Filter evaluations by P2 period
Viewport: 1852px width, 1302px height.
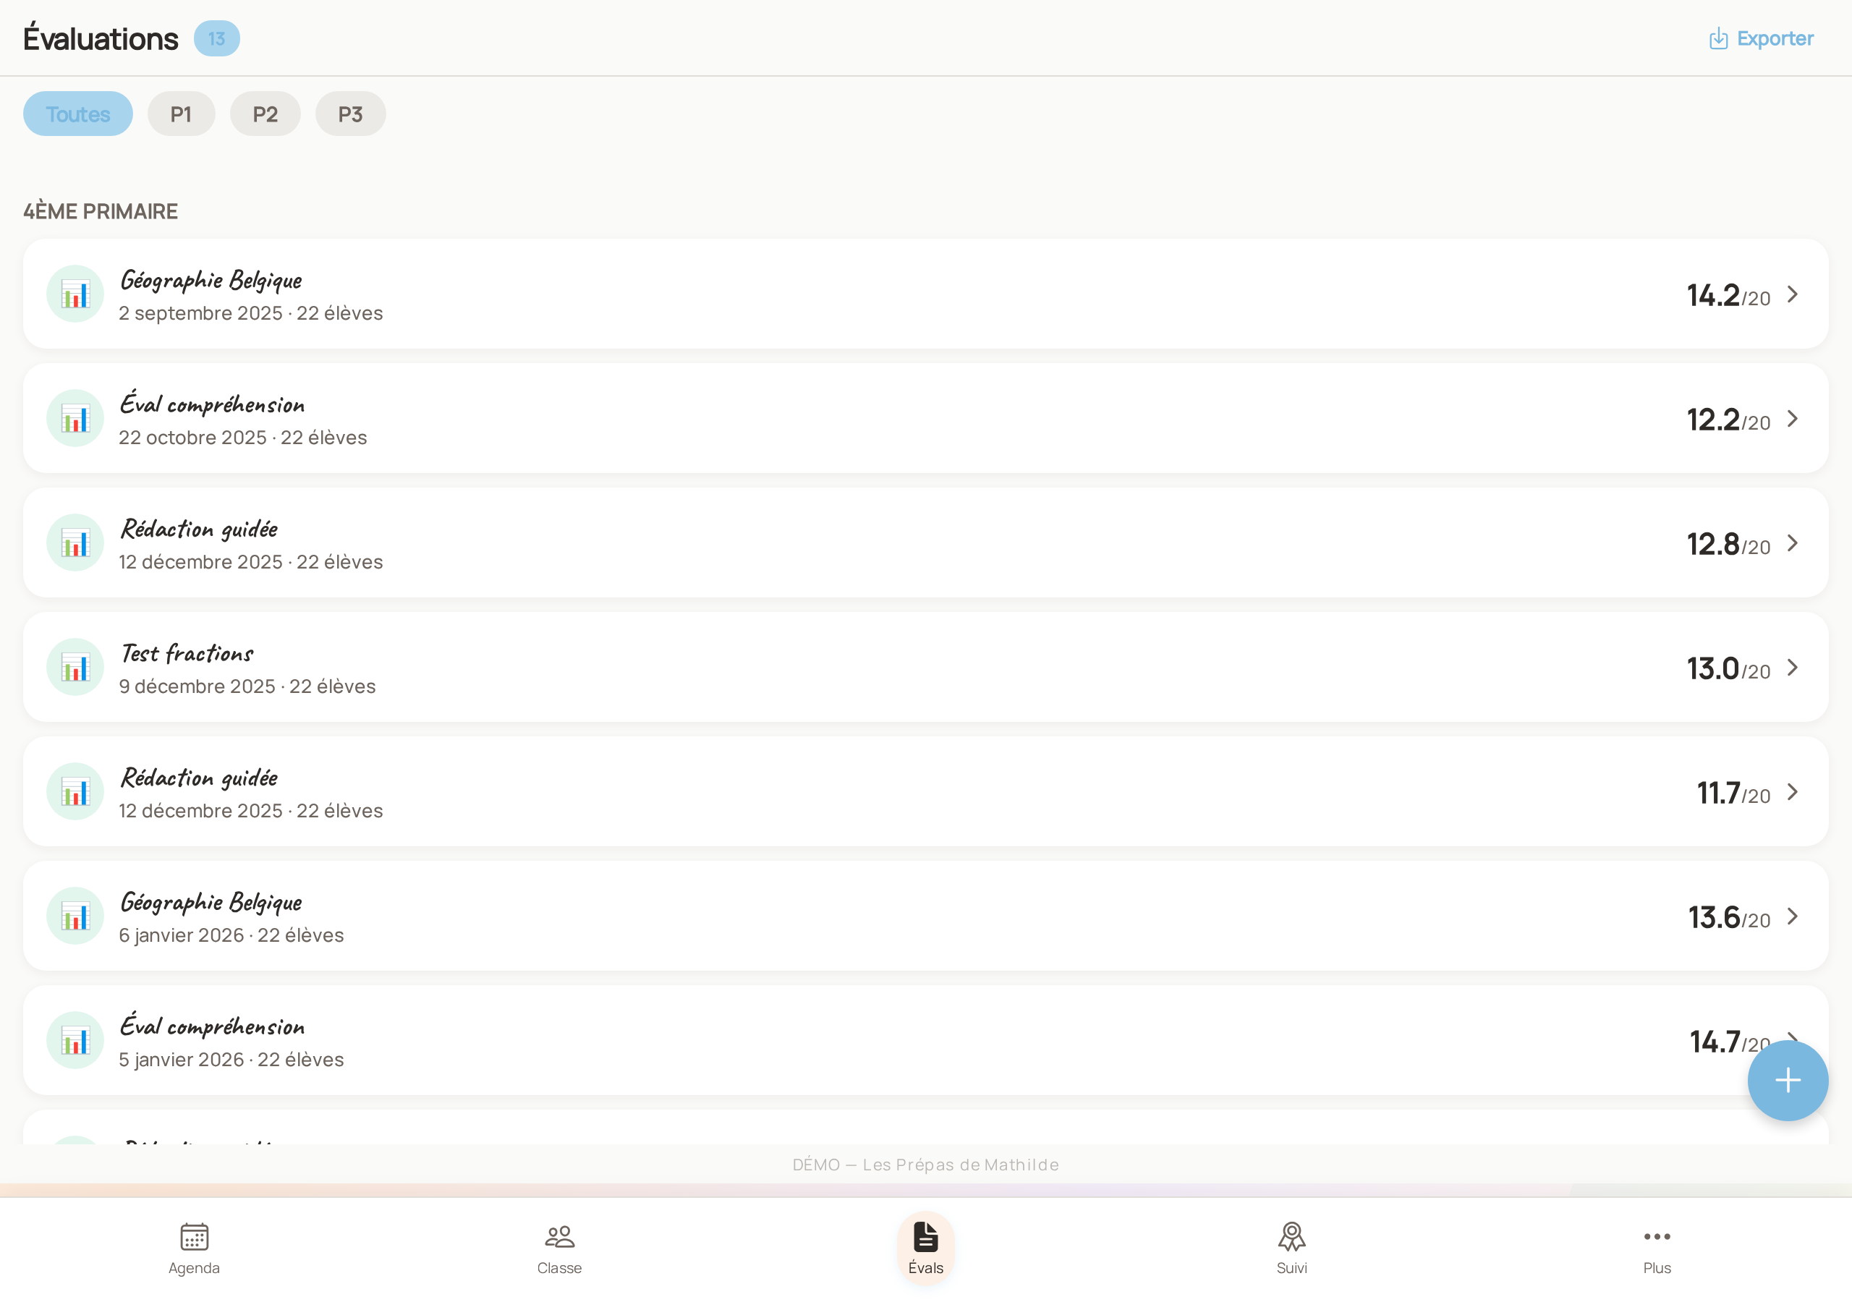(x=266, y=114)
